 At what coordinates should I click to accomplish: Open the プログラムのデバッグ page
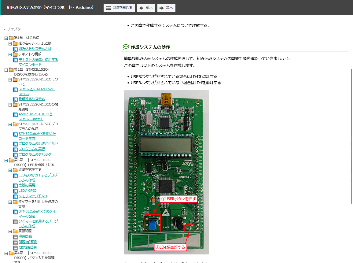coord(35,154)
